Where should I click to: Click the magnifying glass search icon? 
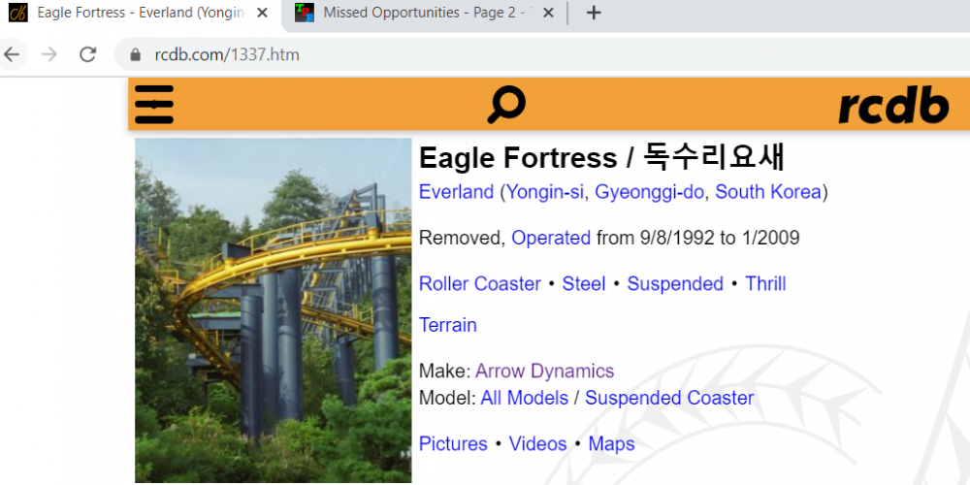coord(505,105)
